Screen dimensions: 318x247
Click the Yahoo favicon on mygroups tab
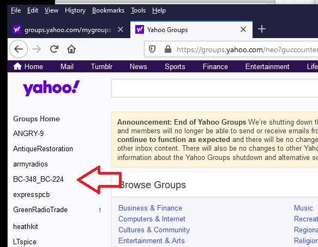(17, 29)
